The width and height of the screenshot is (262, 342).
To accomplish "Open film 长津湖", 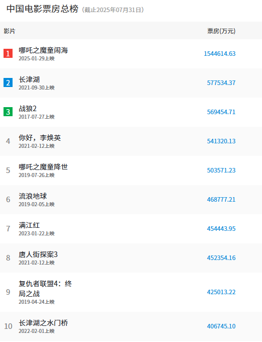I will click(29, 79).
